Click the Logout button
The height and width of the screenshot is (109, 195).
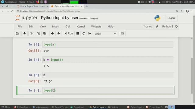coord(171,18)
